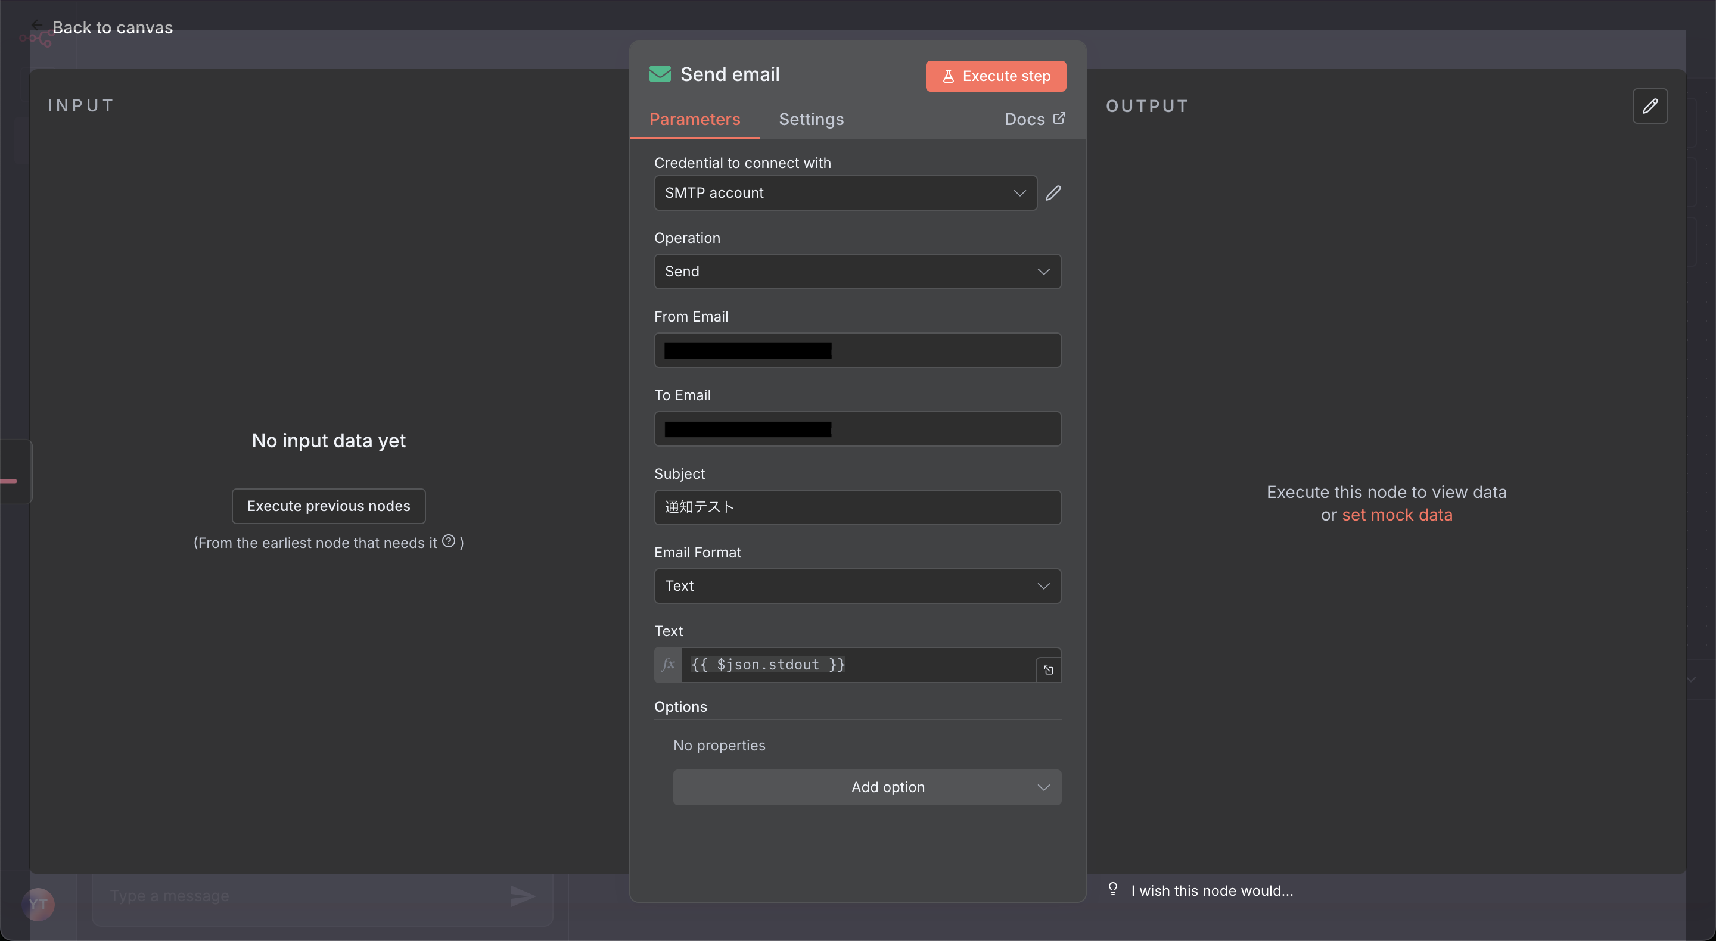
Task: Expand the Add option dropdown
Action: pyautogui.click(x=867, y=787)
